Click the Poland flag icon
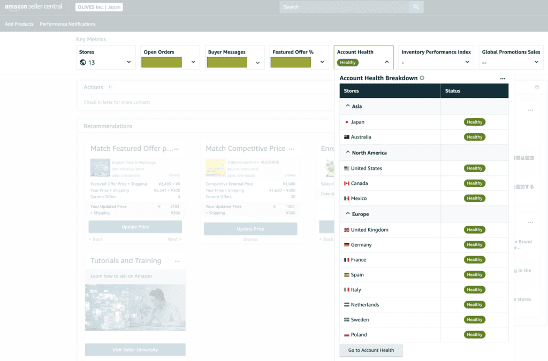 click(347, 335)
